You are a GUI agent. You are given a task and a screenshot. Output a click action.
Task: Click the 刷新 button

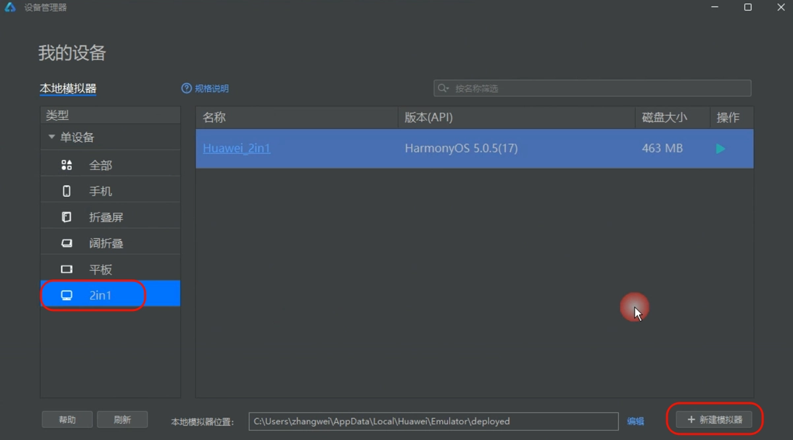[122, 420]
